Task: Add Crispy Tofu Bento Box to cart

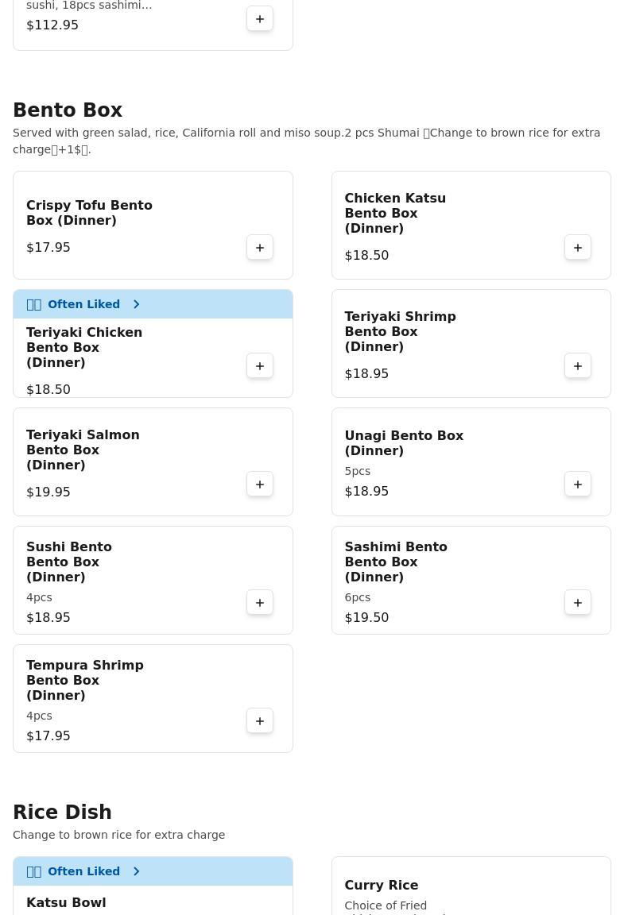Action: (x=260, y=248)
